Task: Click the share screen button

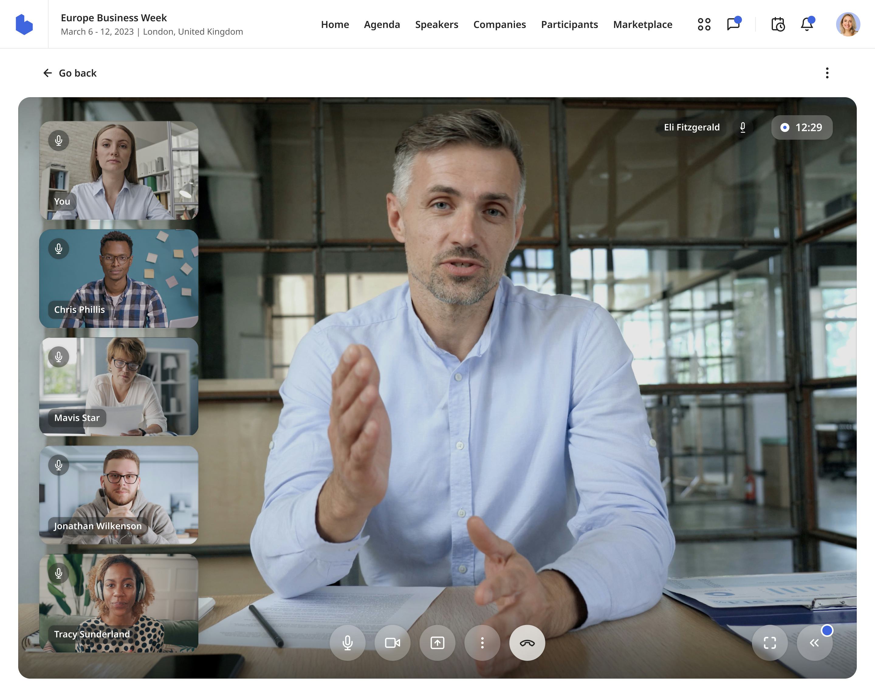Action: 437,643
